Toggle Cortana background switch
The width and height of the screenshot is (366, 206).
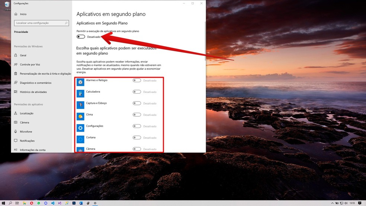tap(137, 138)
